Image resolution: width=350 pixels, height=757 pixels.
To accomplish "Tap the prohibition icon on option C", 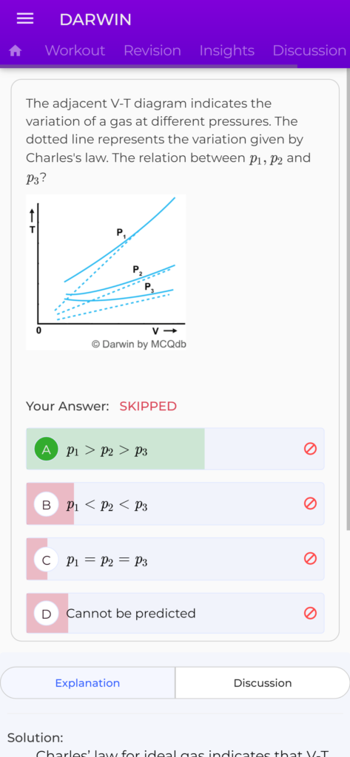I will tap(310, 559).
